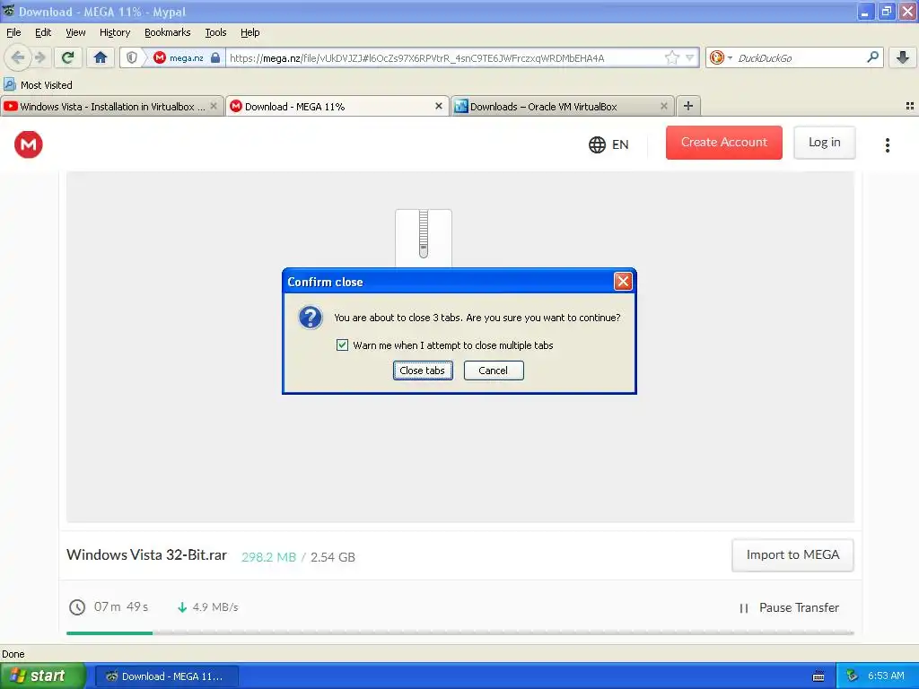Click the 4.9 MB/s speed value
This screenshot has width=919, height=689.
[215, 607]
